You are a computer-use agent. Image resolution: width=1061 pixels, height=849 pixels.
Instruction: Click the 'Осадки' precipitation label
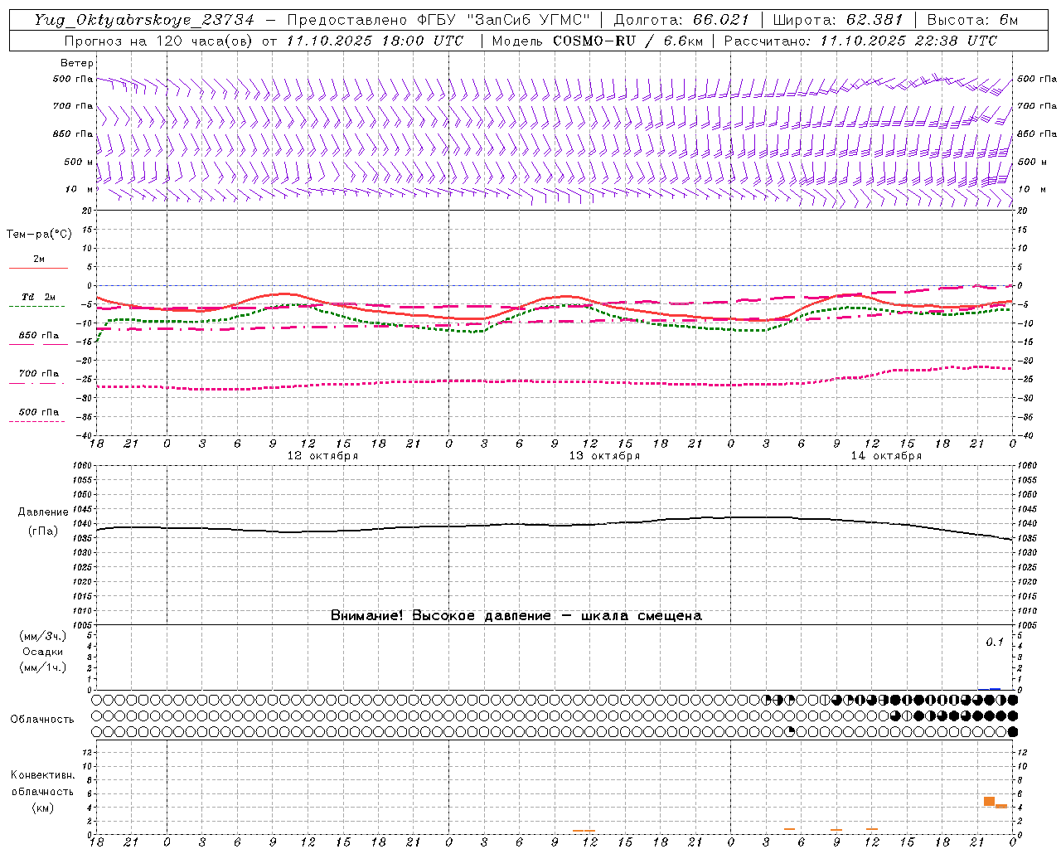(43, 652)
